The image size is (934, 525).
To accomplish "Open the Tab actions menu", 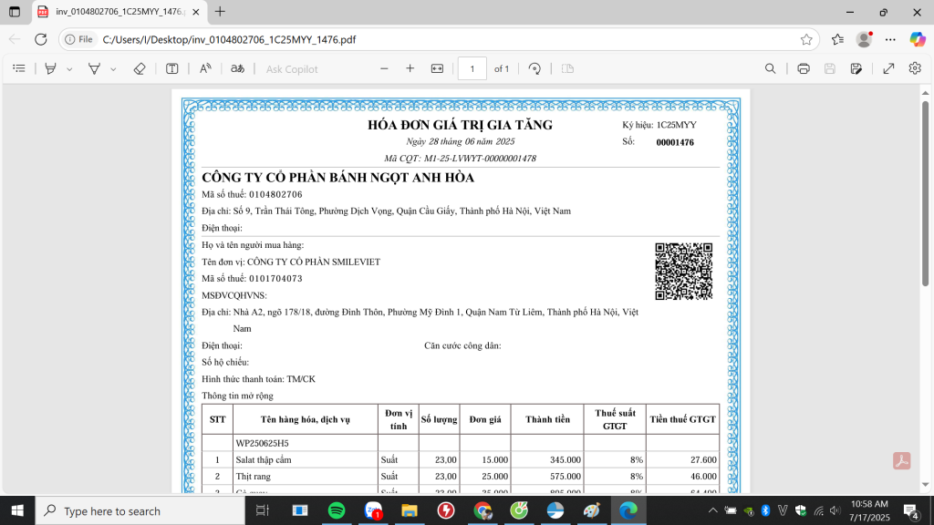I will point(15,12).
